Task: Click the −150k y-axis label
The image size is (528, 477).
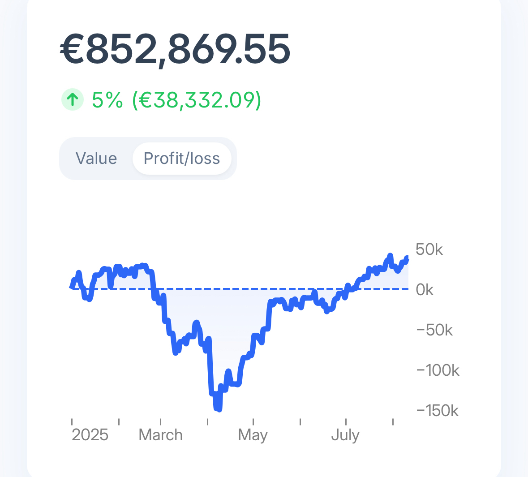Action: [x=437, y=411]
